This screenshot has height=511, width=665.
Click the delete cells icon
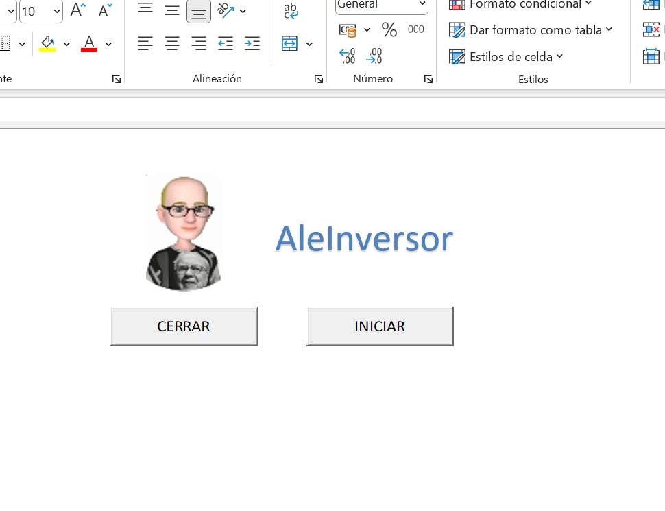[651, 30]
